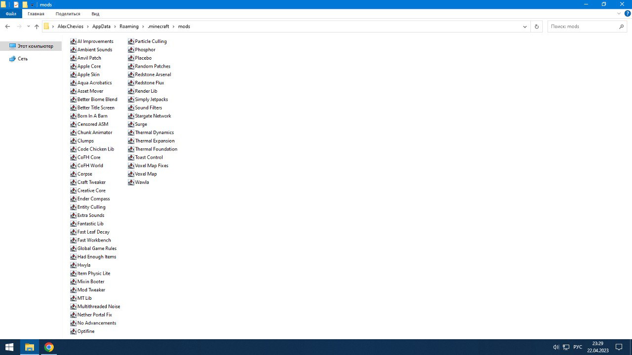This screenshot has height=355, width=632.
Task: Expand the chevron before AlexChevios in path
Action: 53,27
